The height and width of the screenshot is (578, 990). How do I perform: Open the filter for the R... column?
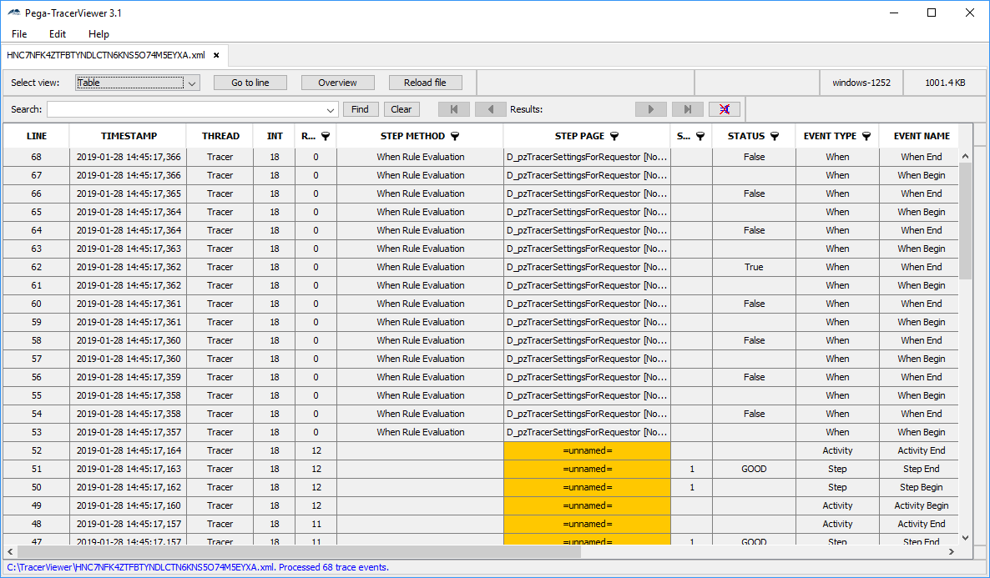click(326, 136)
